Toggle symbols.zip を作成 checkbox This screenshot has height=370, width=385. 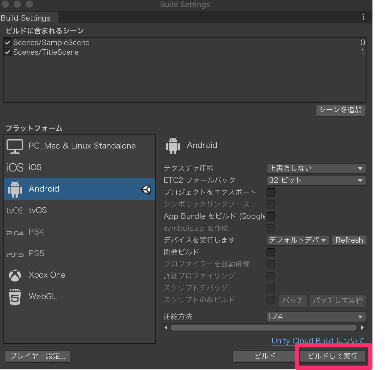click(271, 228)
